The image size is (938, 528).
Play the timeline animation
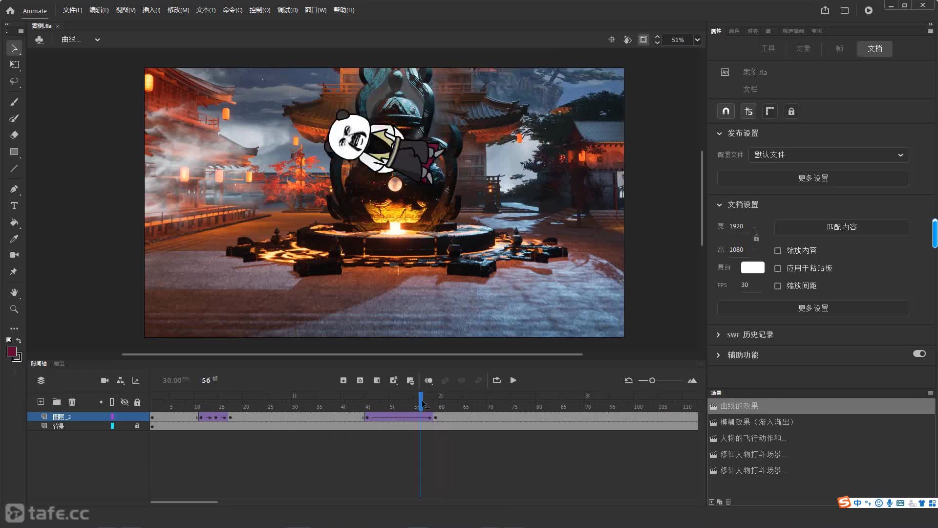(x=513, y=380)
